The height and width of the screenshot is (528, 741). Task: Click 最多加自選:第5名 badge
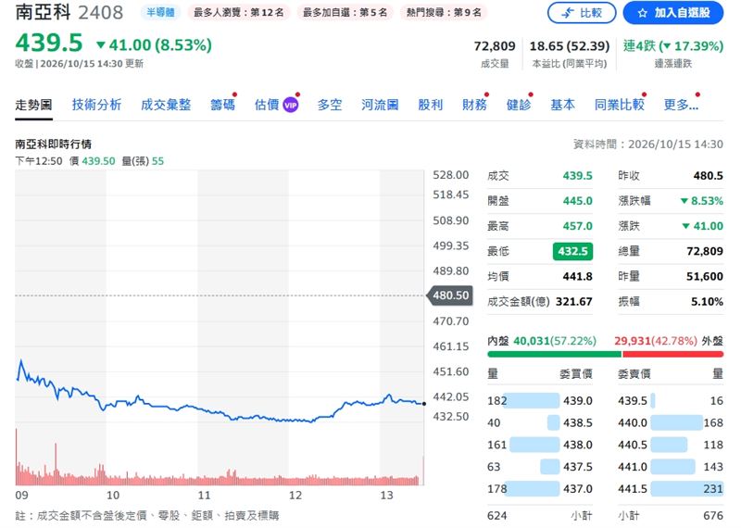tap(345, 12)
